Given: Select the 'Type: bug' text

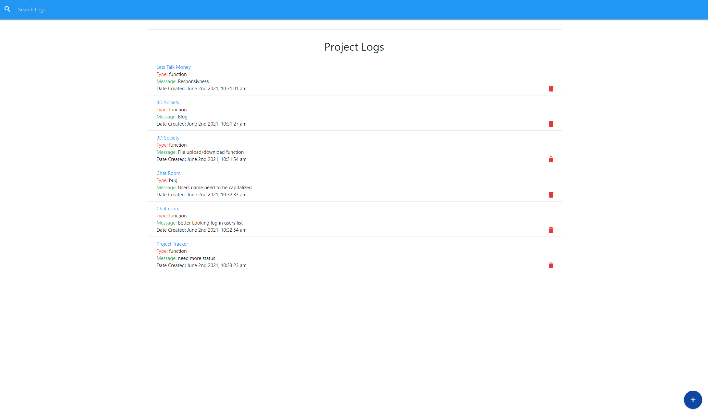Looking at the screenshot, I should 167,180.
